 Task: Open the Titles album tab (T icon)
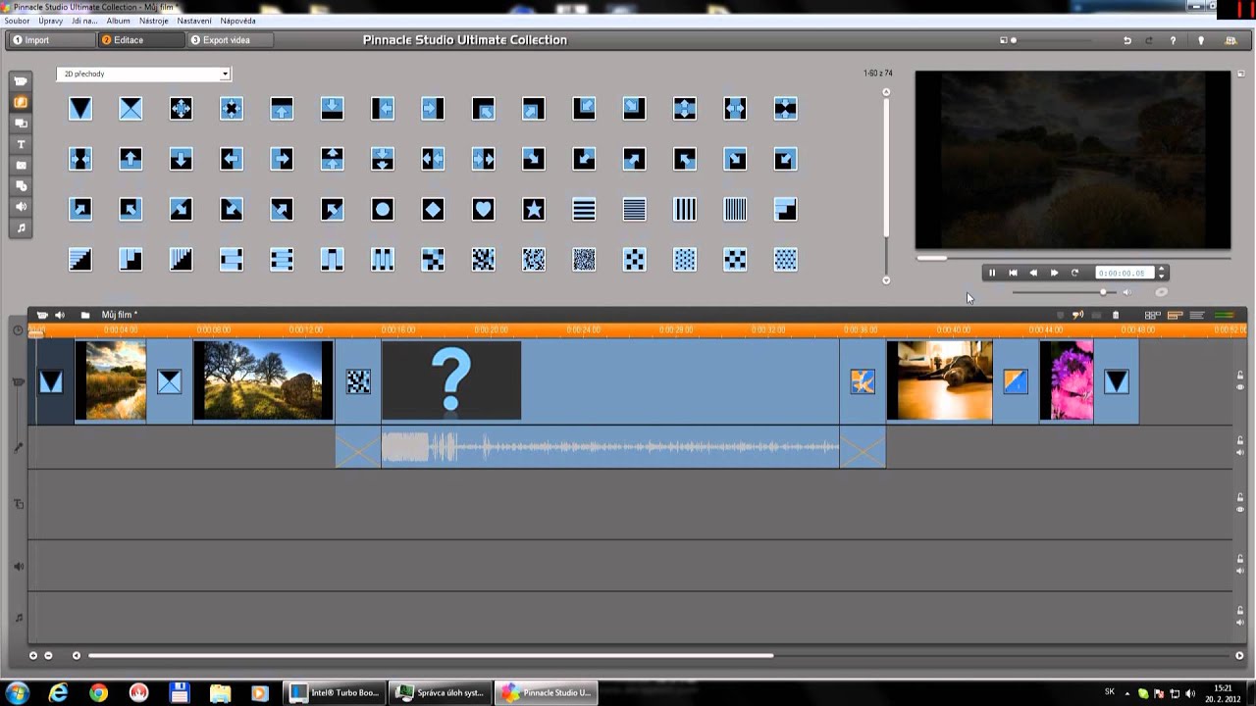click(21, 144)
